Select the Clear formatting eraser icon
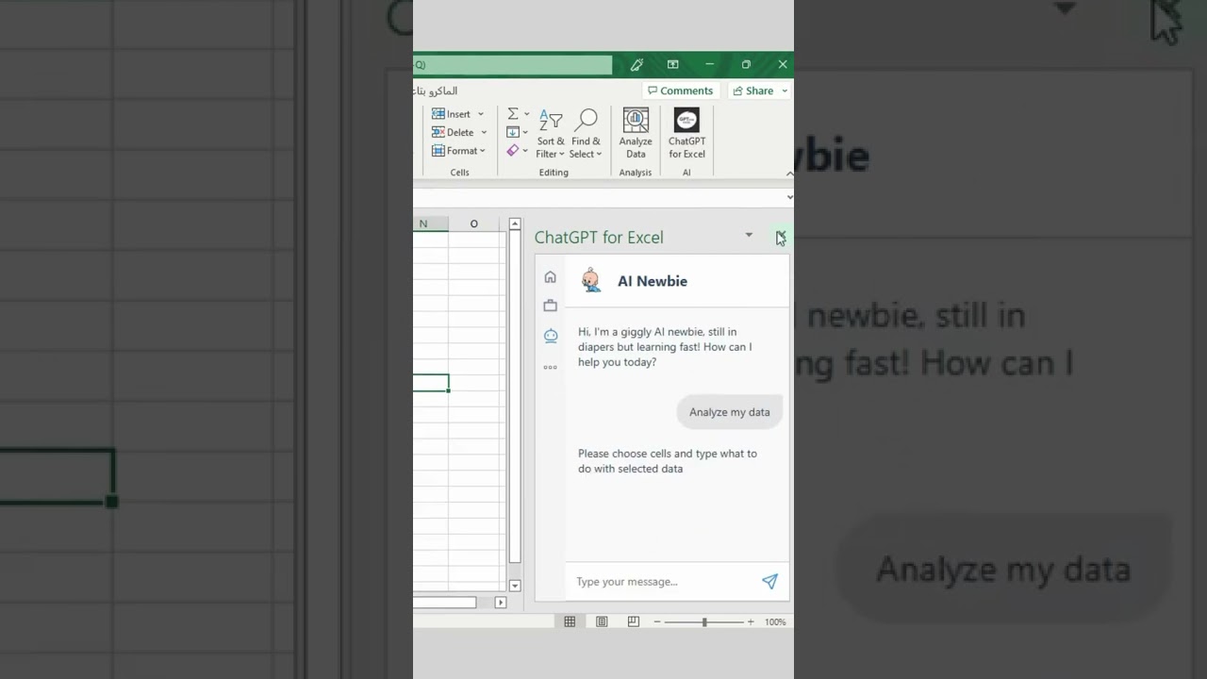 tap(512, 150)
